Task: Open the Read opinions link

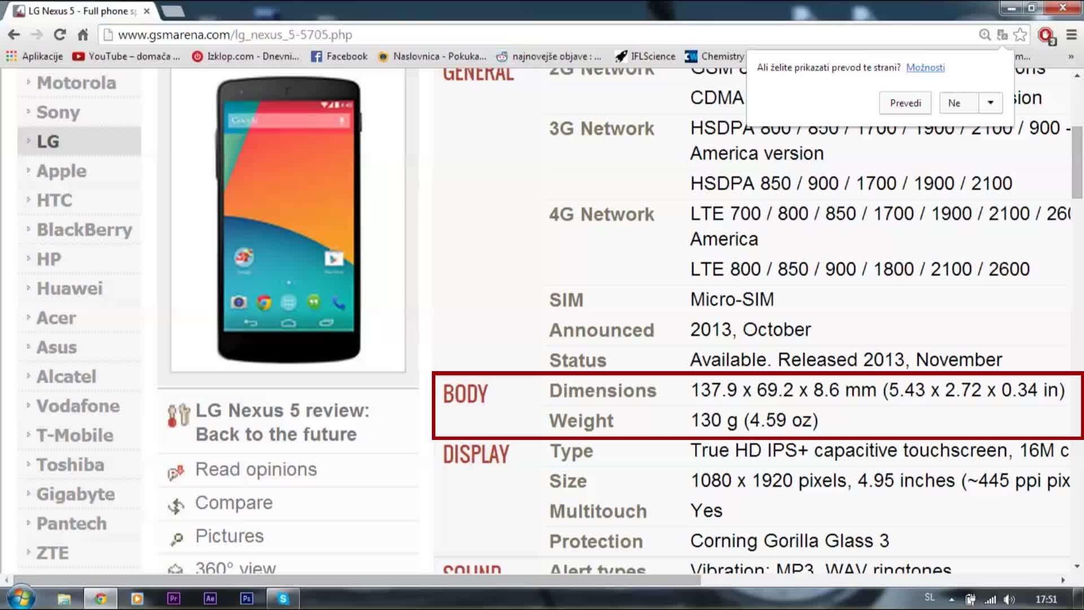Action: coord(256,470)
